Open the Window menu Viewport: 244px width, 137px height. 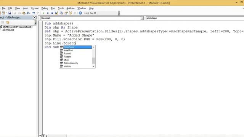[82, 8]
